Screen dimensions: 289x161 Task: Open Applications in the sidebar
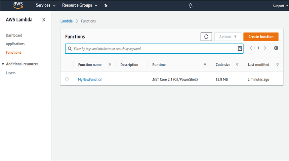(15, 44)
